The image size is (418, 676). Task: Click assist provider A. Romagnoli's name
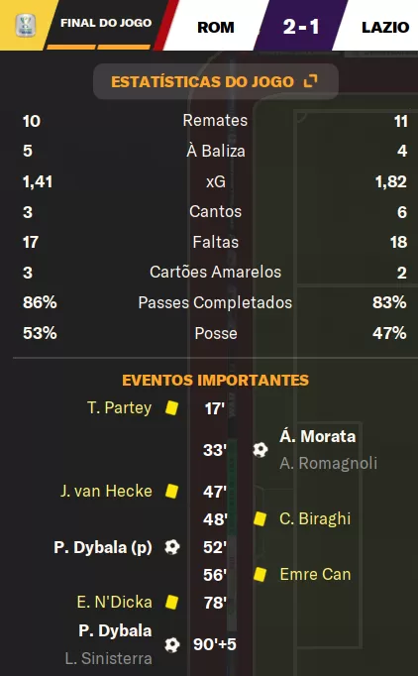tap(329, 463)
